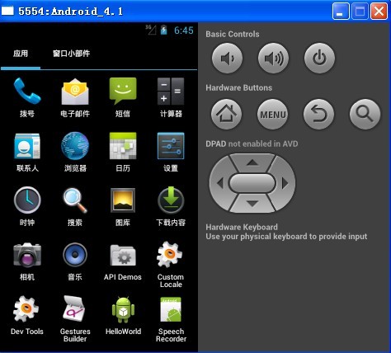The image size is (391, 353).
Task: Open the Downloads app (下载内容)
Action: coord(171,206)
